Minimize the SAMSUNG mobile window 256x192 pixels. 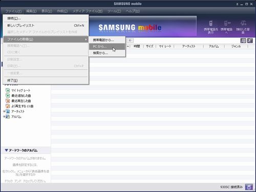[x=242, y=4]
